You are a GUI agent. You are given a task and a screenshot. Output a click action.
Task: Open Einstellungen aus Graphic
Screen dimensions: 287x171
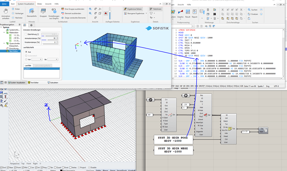click(54, 14)
